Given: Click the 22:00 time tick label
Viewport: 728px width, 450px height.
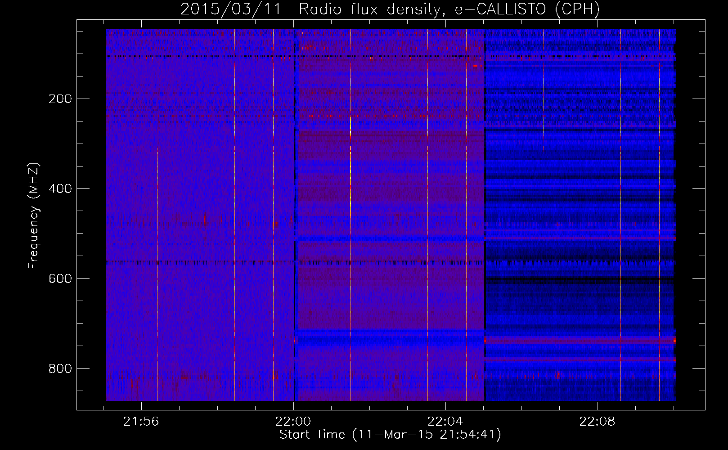Looking at the screenshot, I should (x=293, y=422).
